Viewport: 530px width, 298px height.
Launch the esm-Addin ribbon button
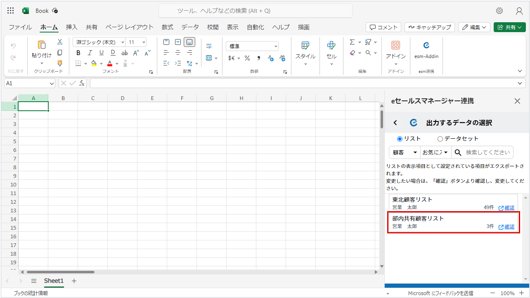(426, 50)
